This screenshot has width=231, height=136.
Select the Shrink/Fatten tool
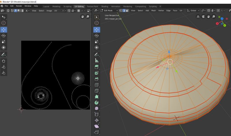pos(97,120)
